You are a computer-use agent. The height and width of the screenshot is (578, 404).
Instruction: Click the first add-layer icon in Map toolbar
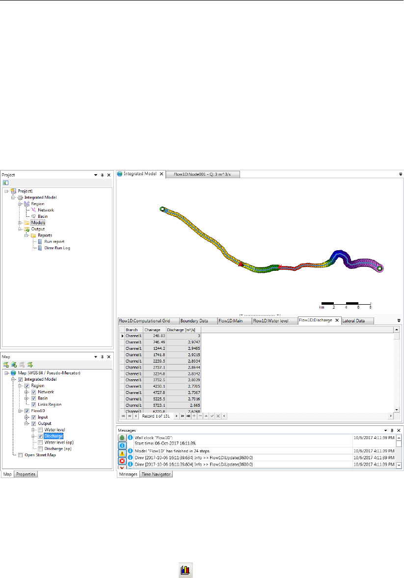click(x=6, y=365)
